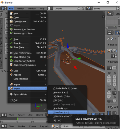Screen dimensions: 120x129
Task: Click the green timeline current frame marker
Action: point(17,119)
